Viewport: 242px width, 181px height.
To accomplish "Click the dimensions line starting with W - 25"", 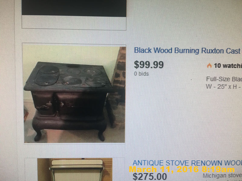I will 224,87.
